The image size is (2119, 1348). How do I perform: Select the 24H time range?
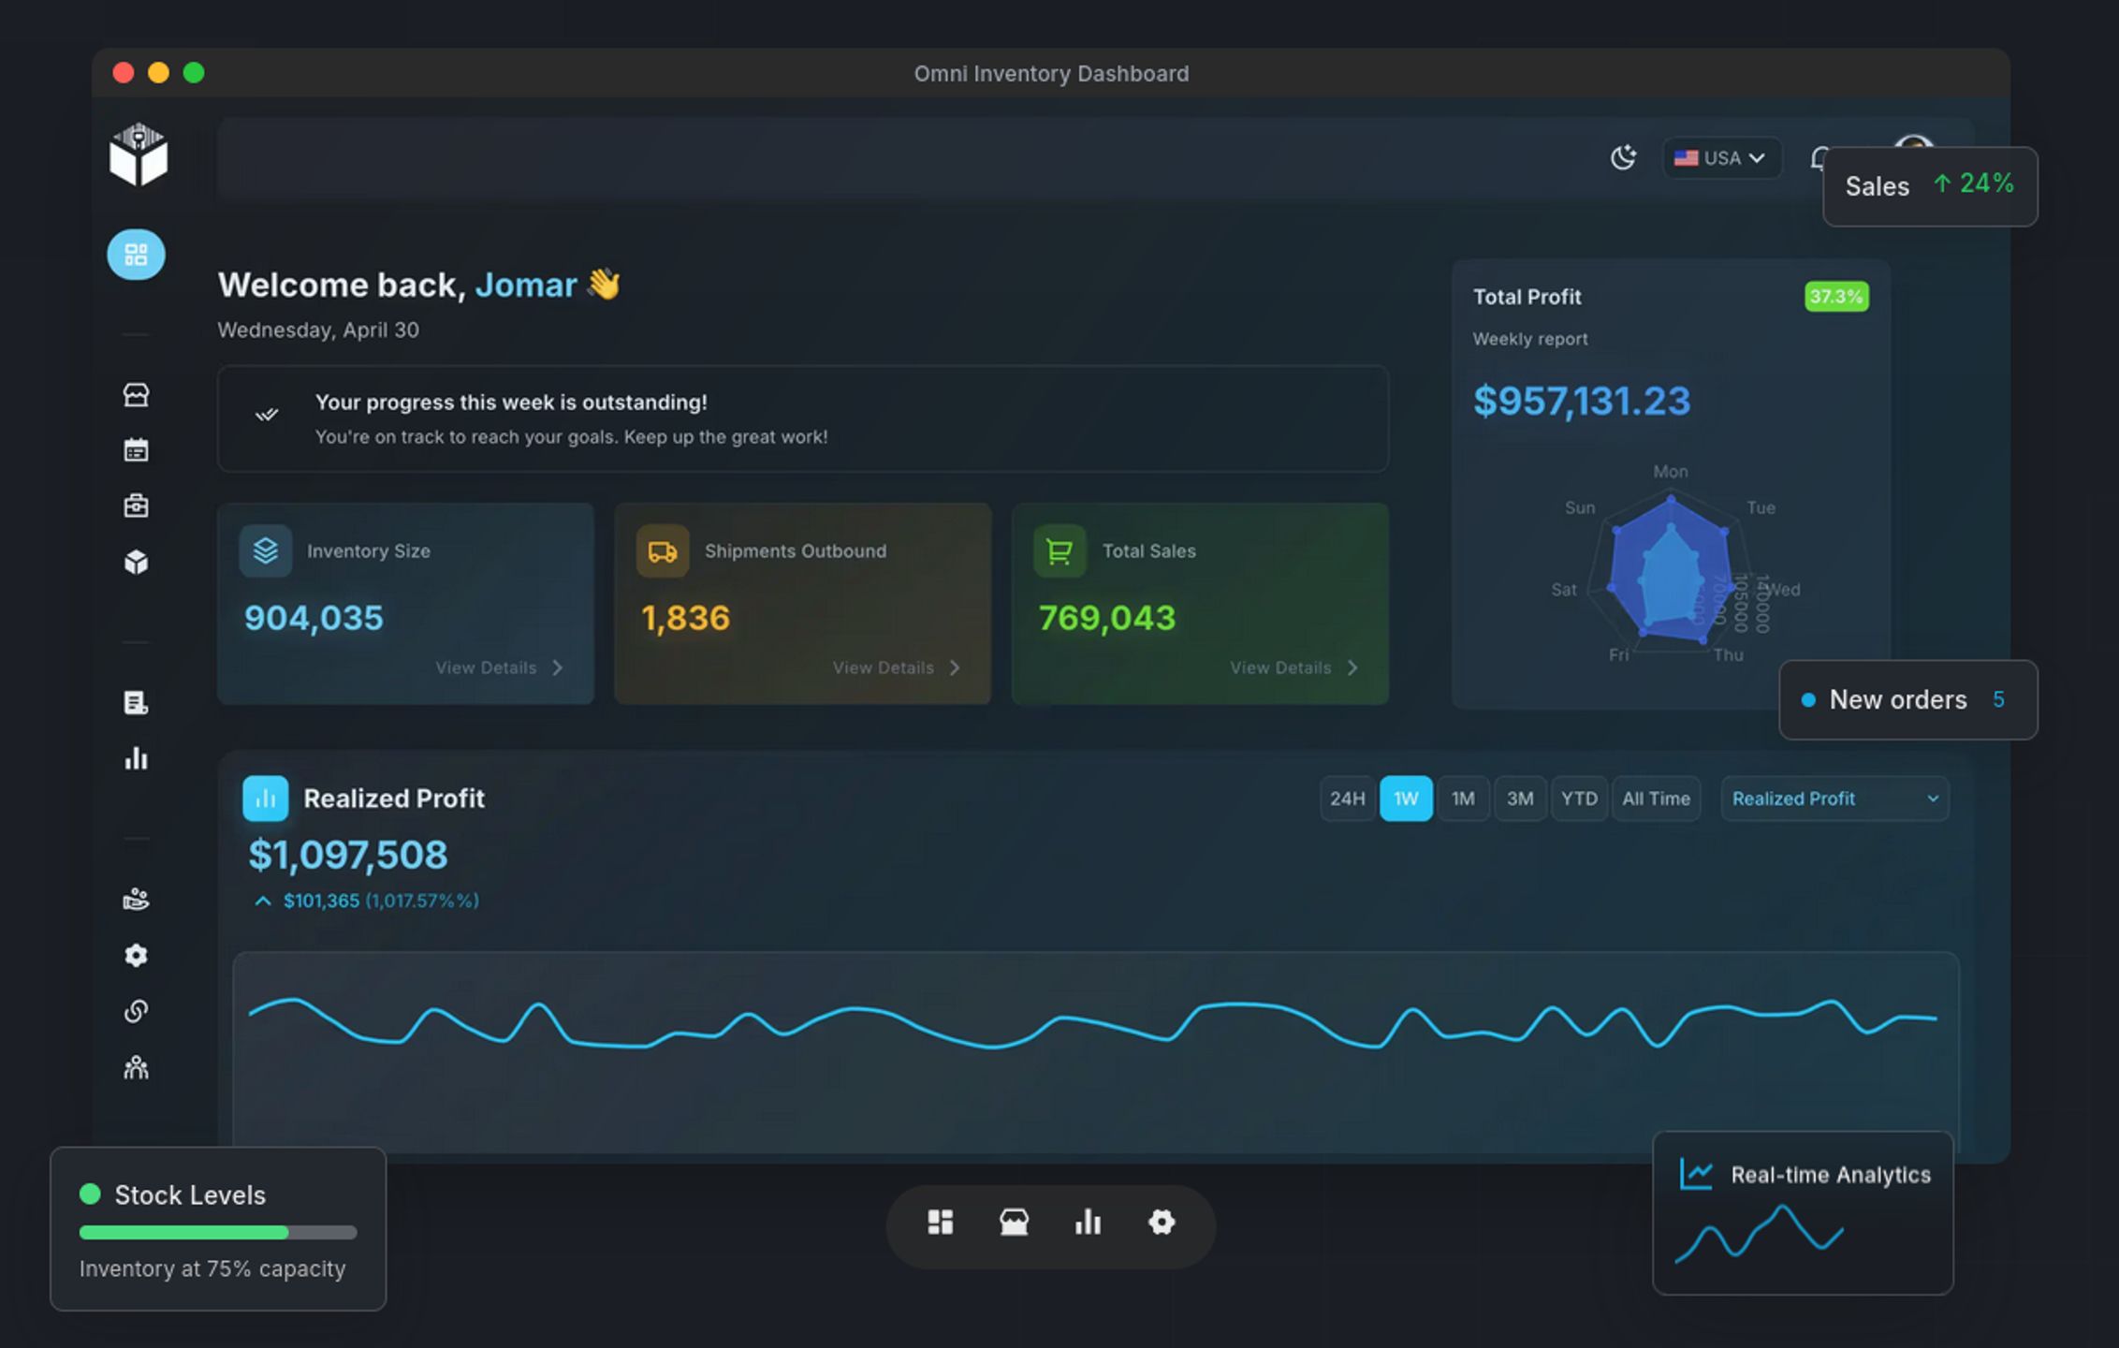(x=1348, y=799)
